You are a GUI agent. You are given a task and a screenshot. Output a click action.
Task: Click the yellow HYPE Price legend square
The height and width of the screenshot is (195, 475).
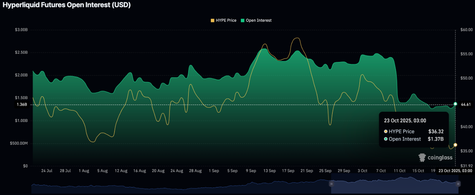coord(212,20)
